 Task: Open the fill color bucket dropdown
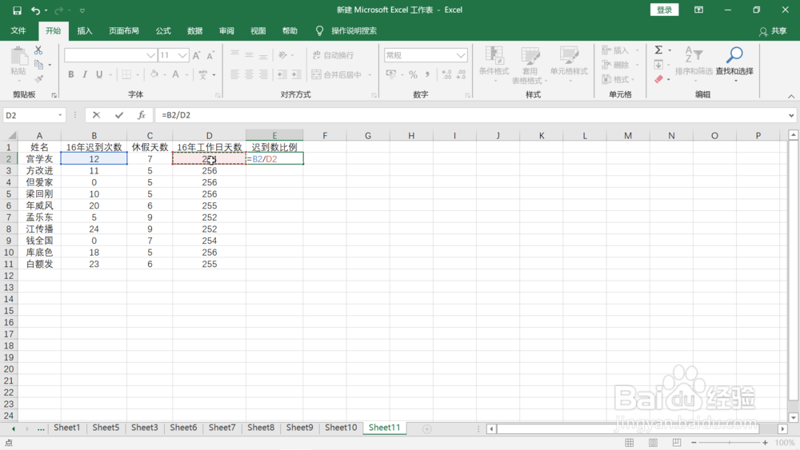(x=165, y=75)
